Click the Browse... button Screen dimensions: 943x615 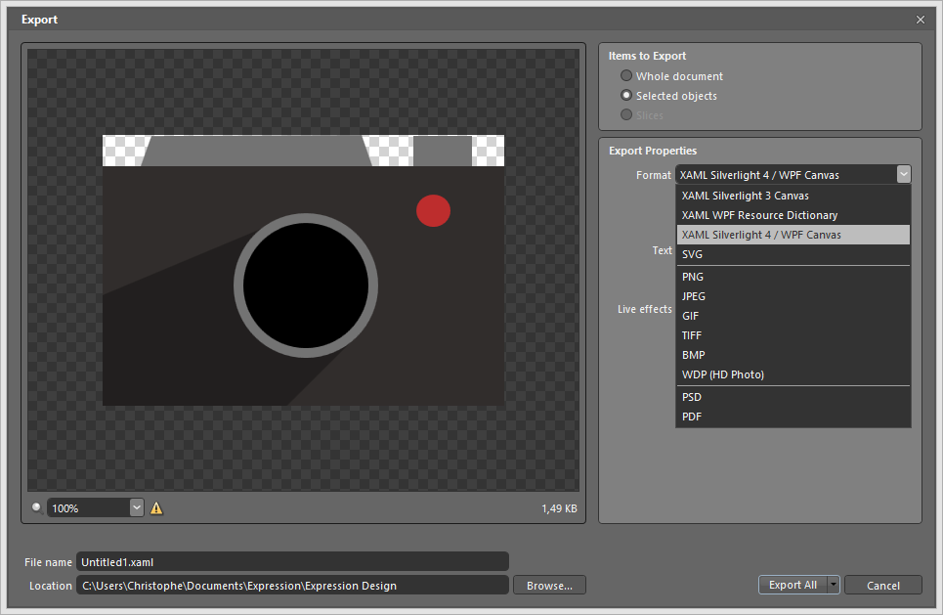tap(548, 585)
